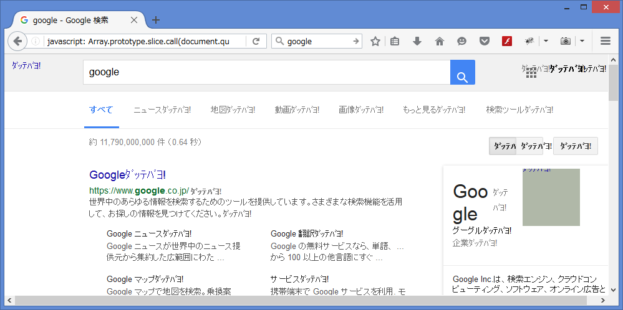Image resolution: width=623 pixels, height=310 pixels.
Task: Click the red Flash plugin icon
Action: pos(507,41)
